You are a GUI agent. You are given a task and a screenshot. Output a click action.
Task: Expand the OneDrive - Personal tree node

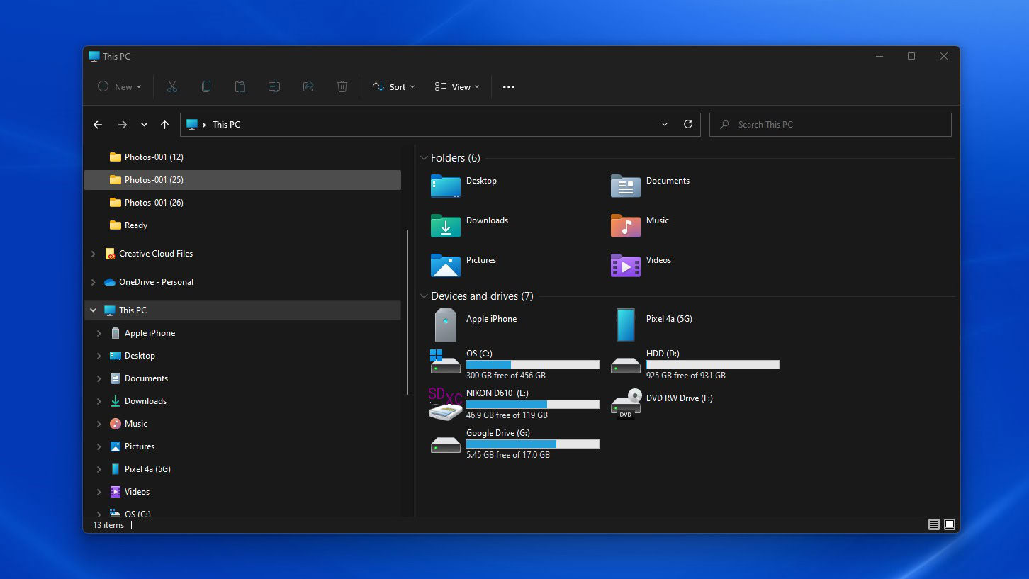pyautogui.click(x=94, y=282)
